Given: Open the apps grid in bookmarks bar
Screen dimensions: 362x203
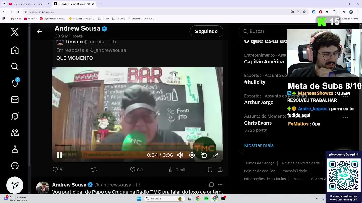Looking at the screenshot, I should pos(4,19).
